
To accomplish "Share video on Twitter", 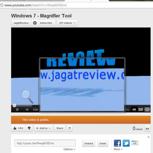I will 126,143.
